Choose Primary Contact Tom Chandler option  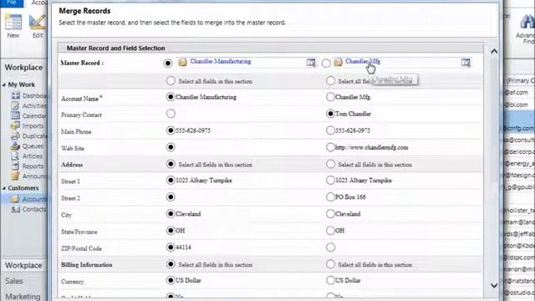pyautogui.click(x=330, y=114)
